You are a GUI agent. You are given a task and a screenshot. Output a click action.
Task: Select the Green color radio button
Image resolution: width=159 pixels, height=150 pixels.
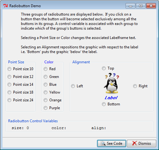coord(51,77)
